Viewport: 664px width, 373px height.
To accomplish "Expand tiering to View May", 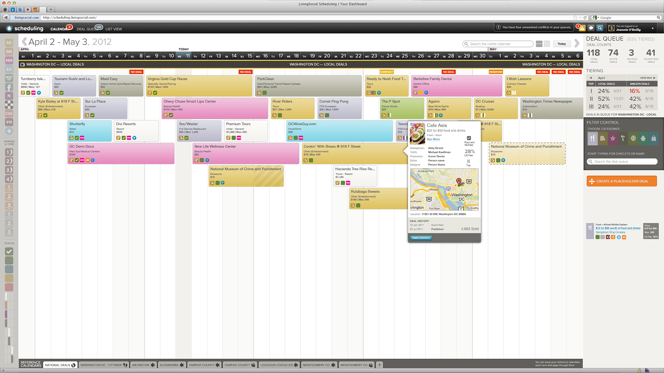I will pyautogui.click(x=647, y=78).
